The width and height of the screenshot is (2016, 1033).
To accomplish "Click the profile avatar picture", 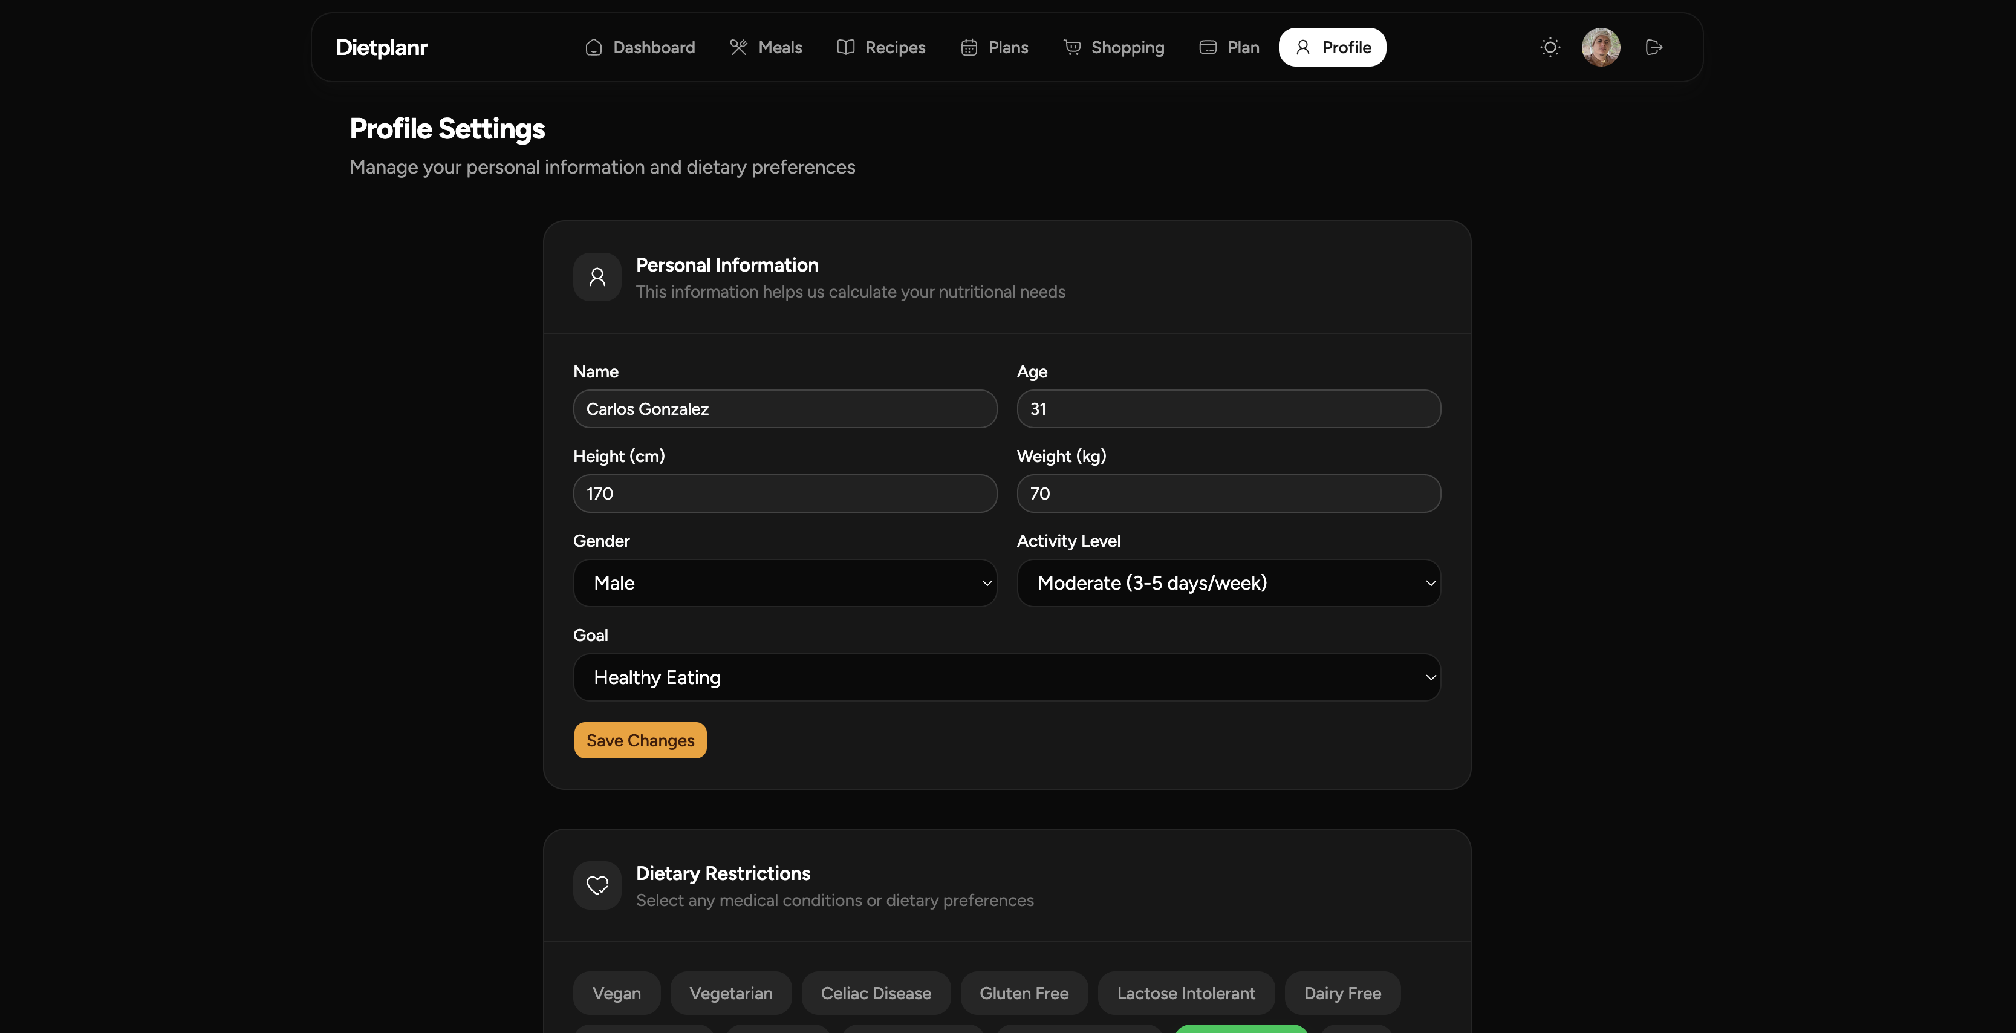I will (1601, 47).
